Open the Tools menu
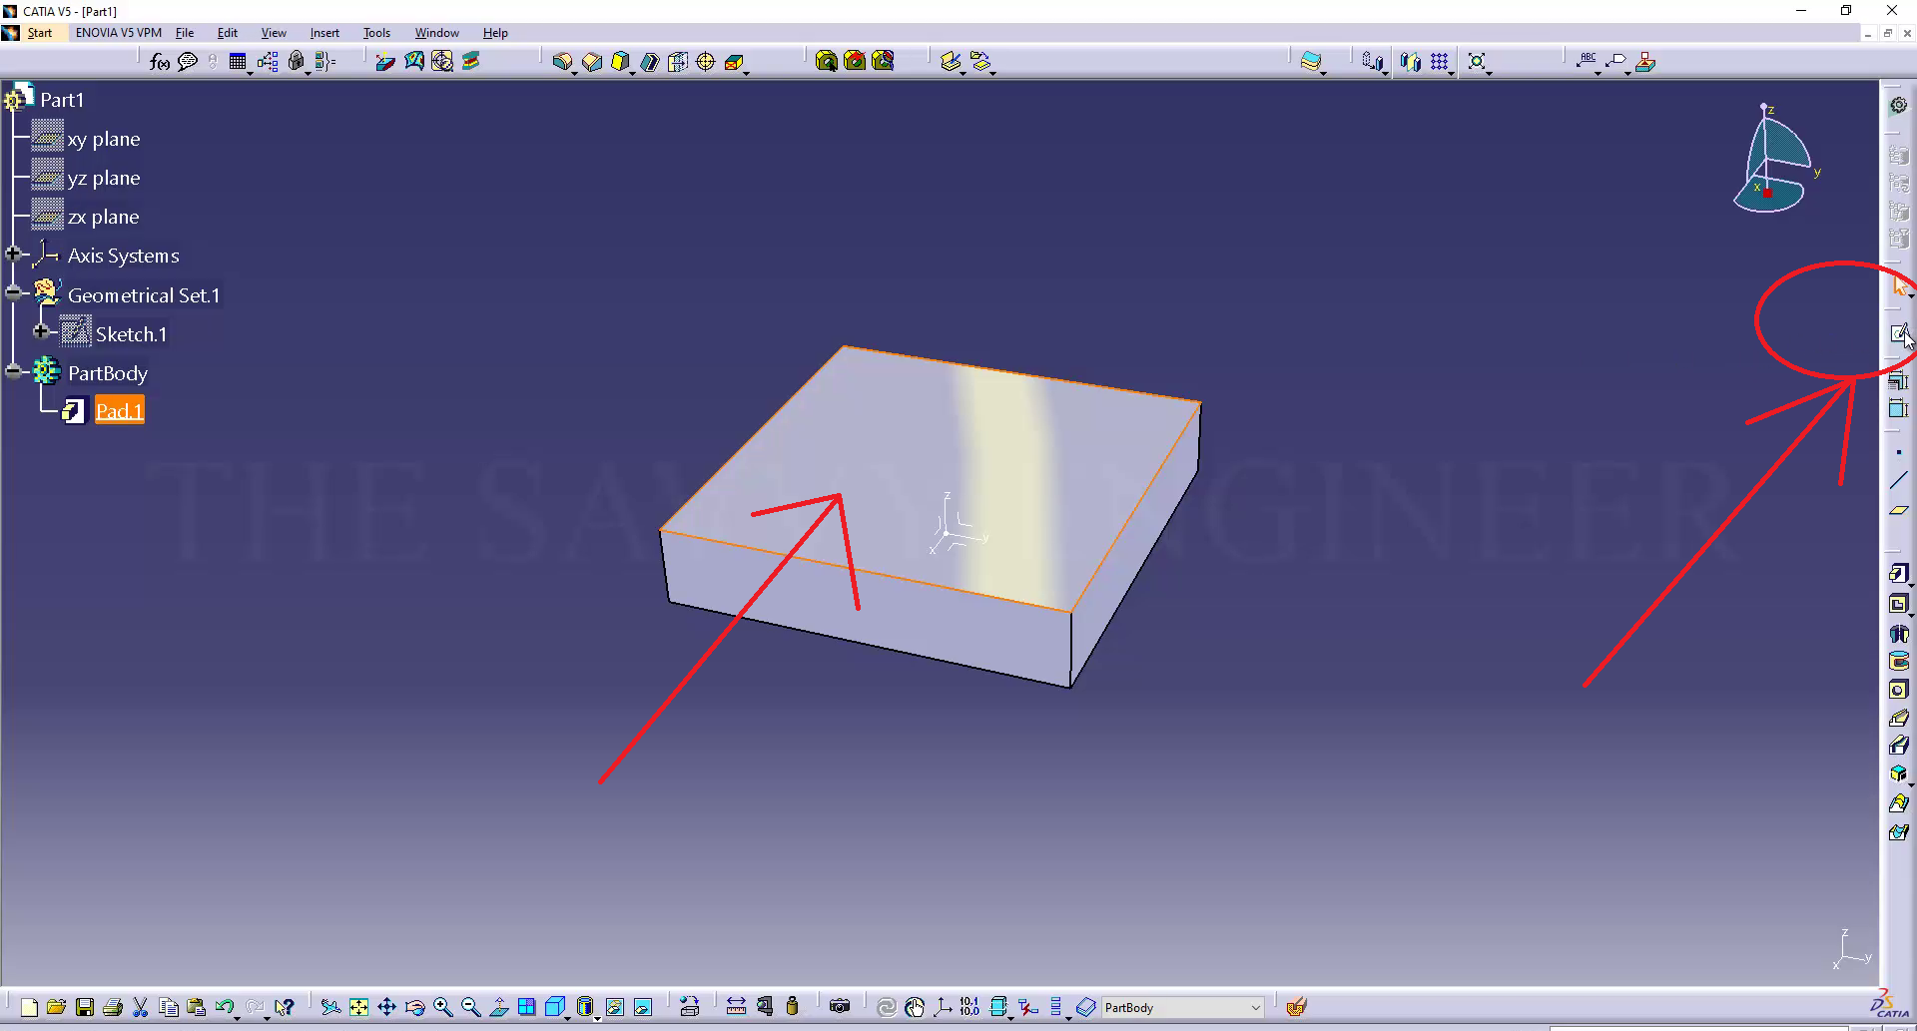The height and width of the screenshot is (1031, 1917). pyautogui.click(x=376, y=33)
